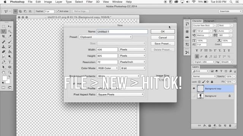The height and width of the screenshot is (136, 243).
Task: Click the Name field Untitled-1
Action: point(122,32)
